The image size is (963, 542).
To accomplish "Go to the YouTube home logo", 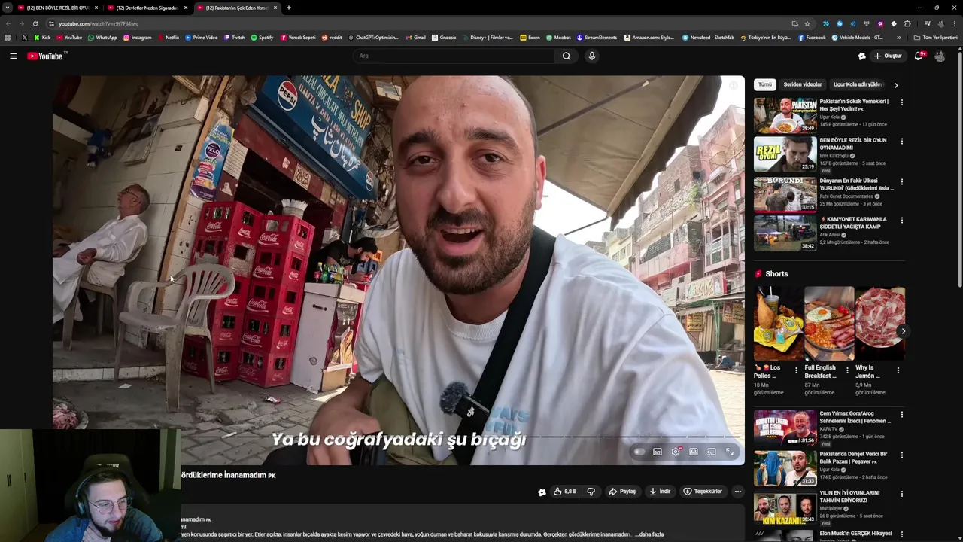I will click(x=45, y=56).
